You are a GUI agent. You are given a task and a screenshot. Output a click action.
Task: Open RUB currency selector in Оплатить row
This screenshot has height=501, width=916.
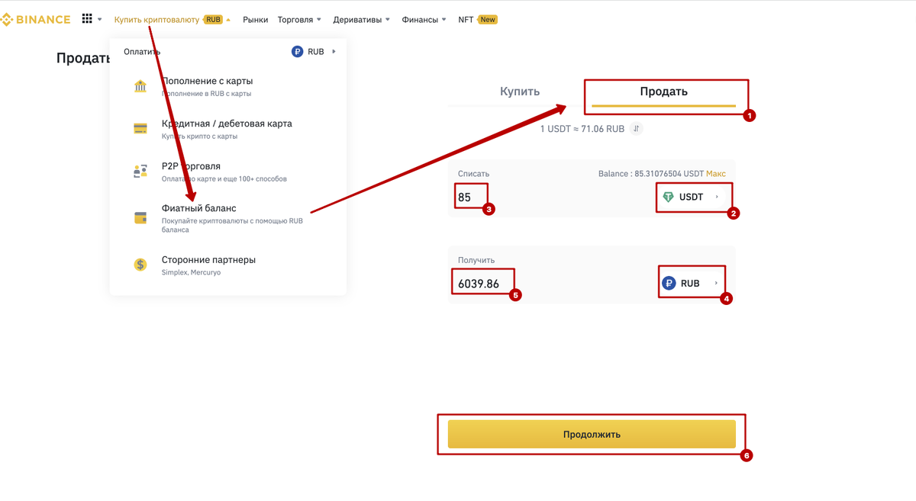click(x=314, y=52)
